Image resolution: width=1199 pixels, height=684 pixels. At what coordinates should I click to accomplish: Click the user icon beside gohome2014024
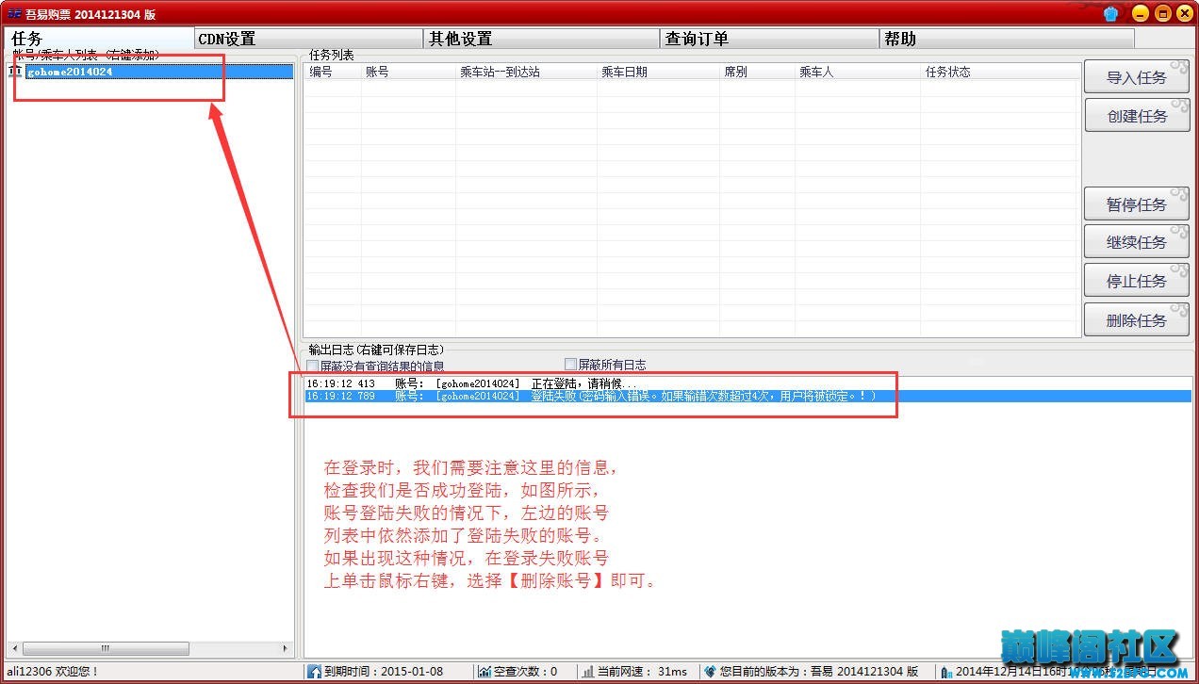[15, 72]
